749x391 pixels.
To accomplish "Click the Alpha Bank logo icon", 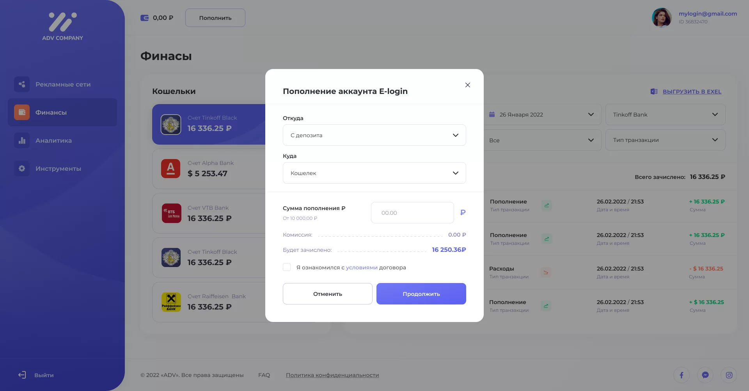I will pos(171,168).
